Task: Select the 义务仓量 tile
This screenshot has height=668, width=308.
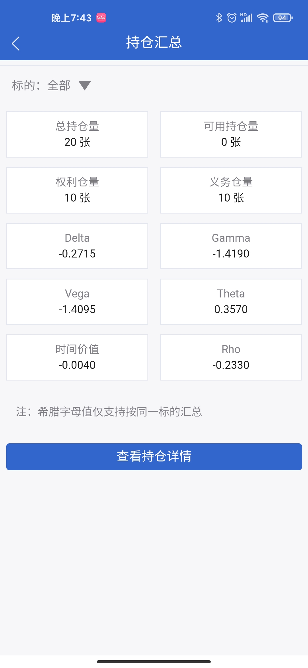Action: coord(231,190)
